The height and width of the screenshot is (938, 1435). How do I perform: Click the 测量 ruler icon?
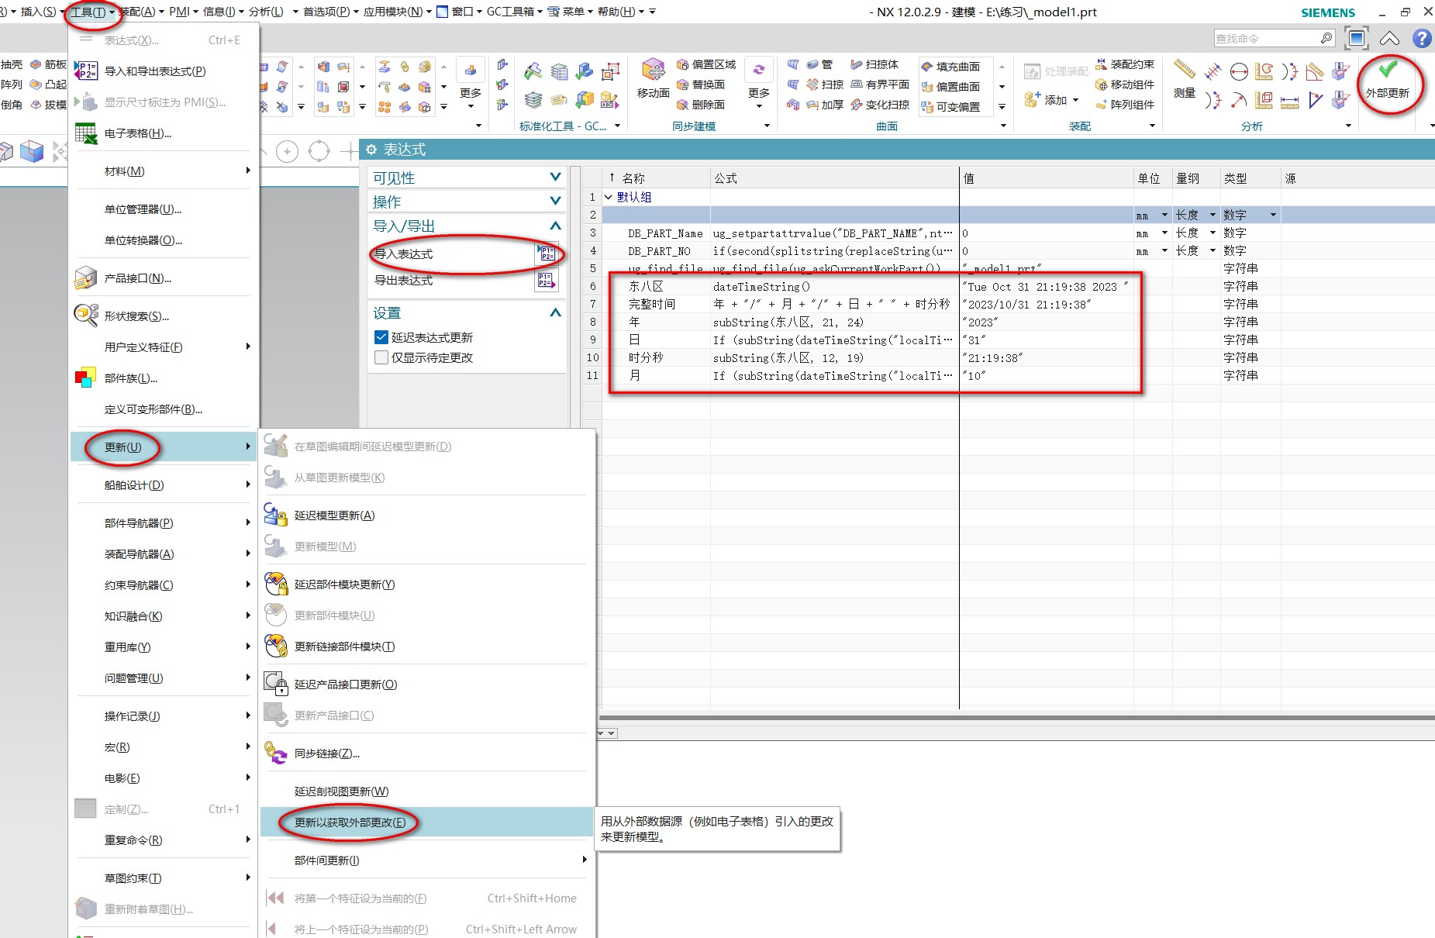tap(1184, 71)
